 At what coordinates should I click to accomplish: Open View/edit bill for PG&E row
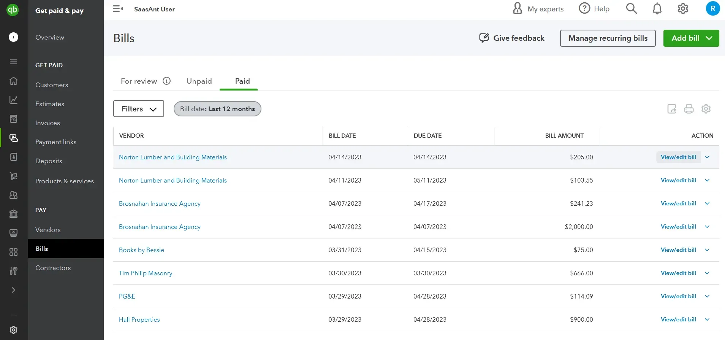678,296
